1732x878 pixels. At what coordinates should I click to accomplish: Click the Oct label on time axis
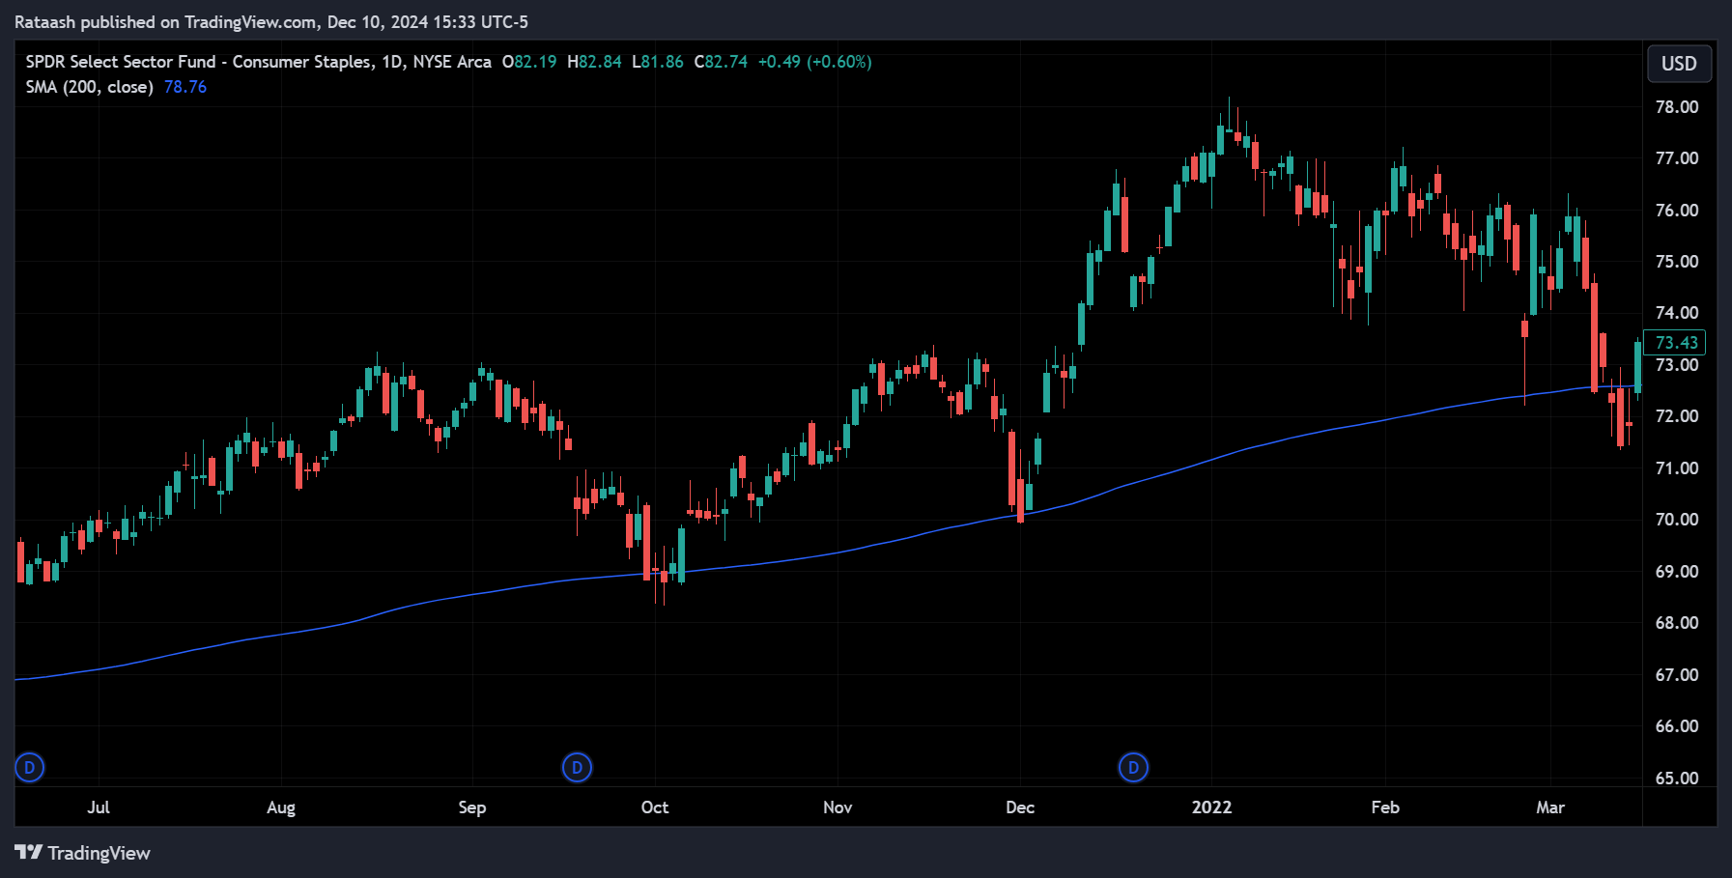pos(655,807)
